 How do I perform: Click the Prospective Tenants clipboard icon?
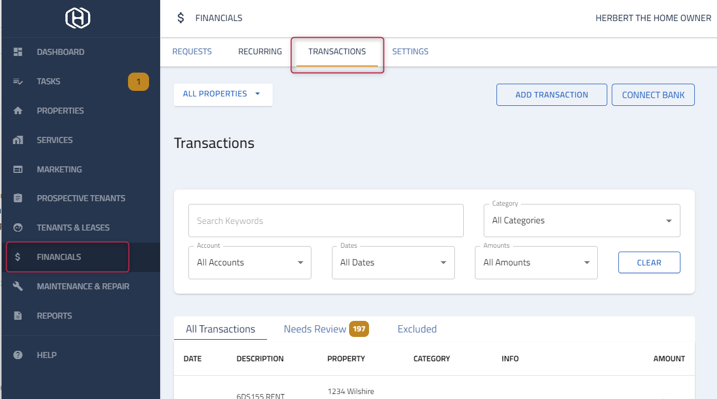click(x=18, y=198)
